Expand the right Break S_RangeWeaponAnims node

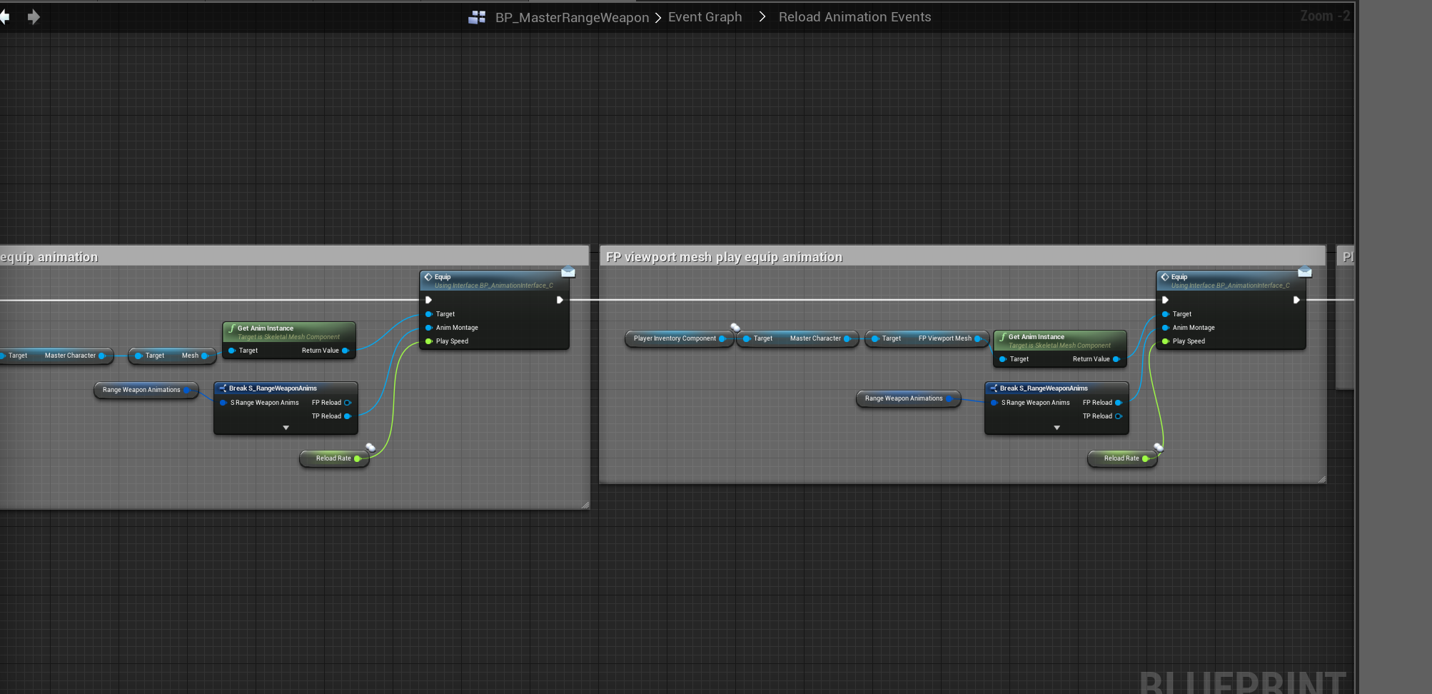coord(1057,428)
